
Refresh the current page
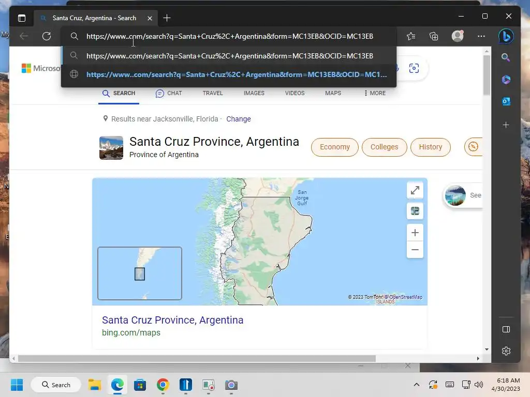pos(47,36)
